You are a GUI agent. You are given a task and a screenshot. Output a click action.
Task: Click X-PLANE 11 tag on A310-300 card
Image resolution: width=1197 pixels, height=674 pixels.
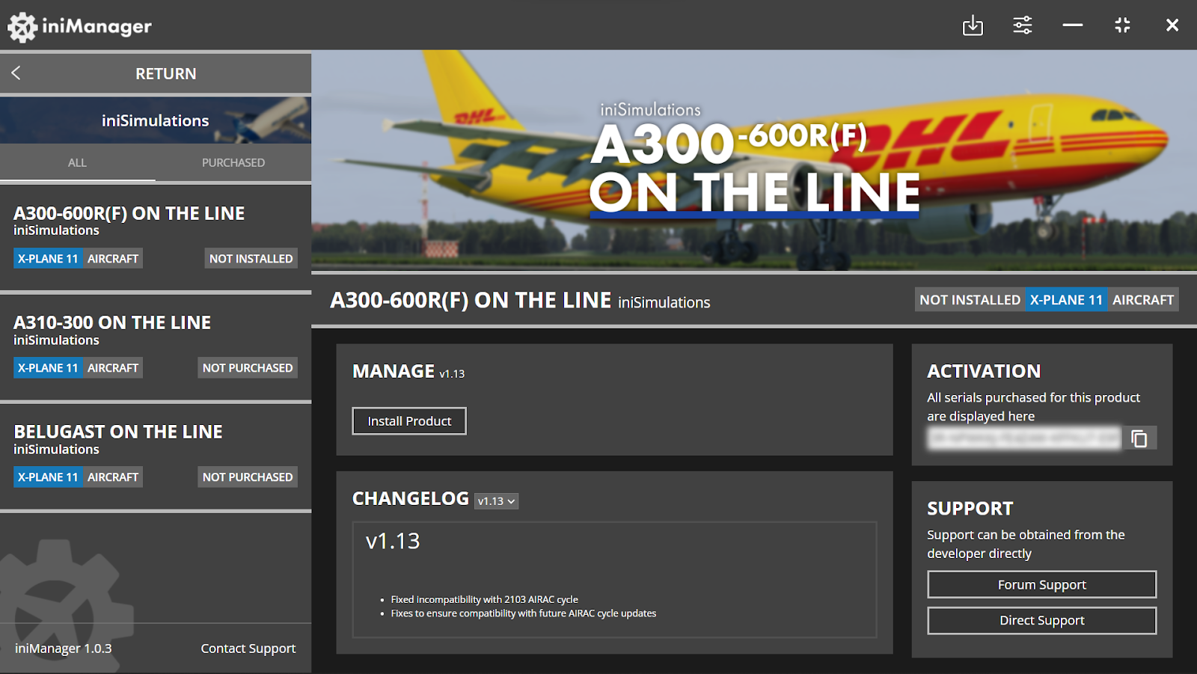tap(48, 368)
